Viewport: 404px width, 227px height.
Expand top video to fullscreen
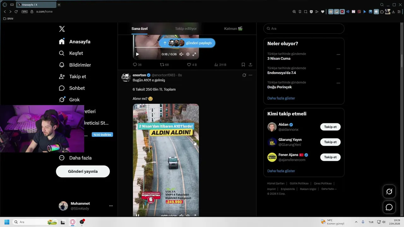click(194, 54)
